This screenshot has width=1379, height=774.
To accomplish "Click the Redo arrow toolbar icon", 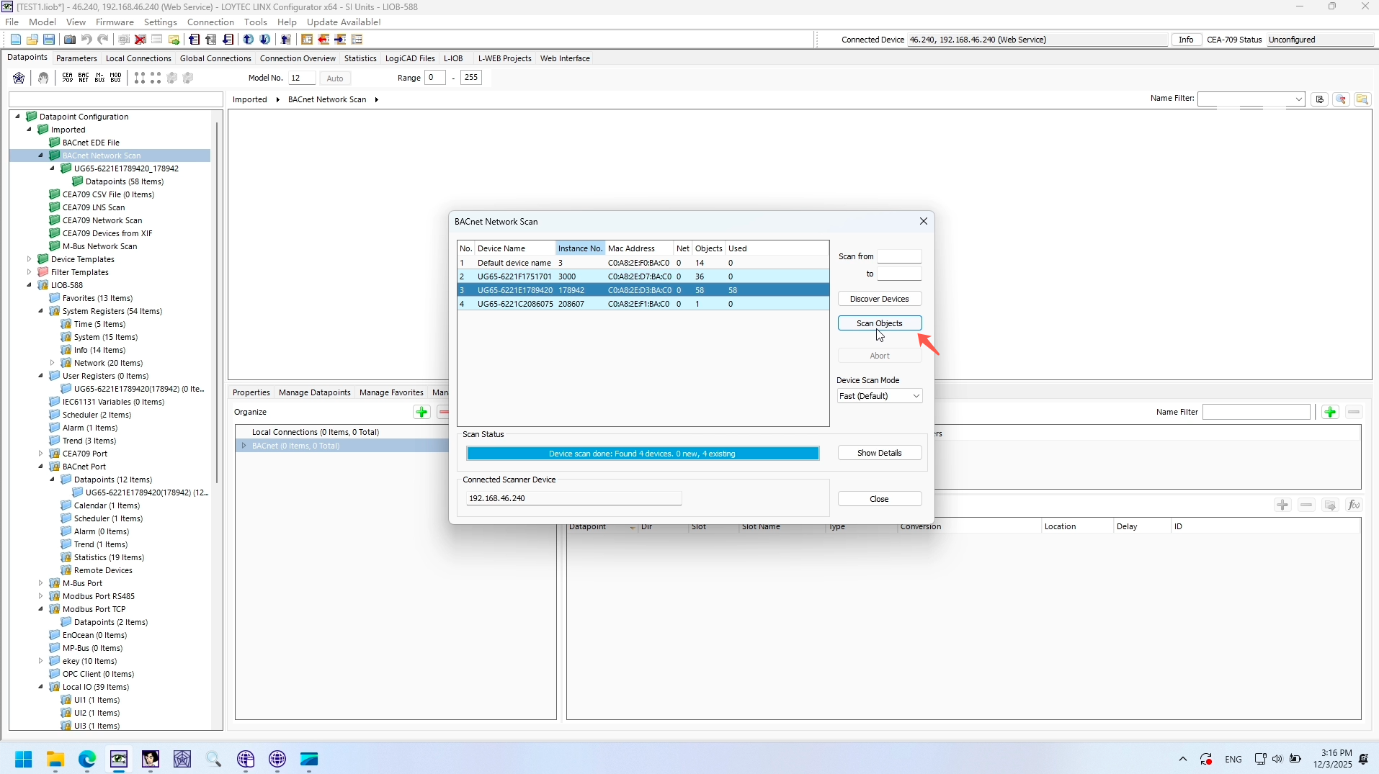I will 103,40.
